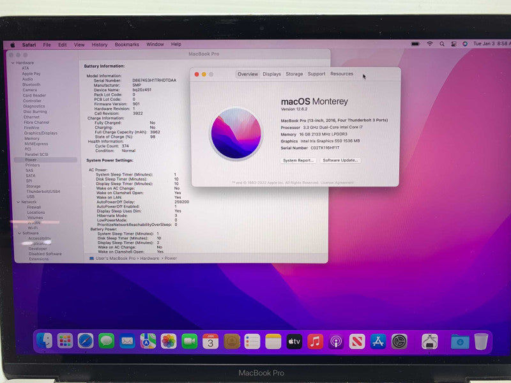The width and height of the screenshot is (511, 383).
Task: Launch Safari from the Dock
Action: 86,341
